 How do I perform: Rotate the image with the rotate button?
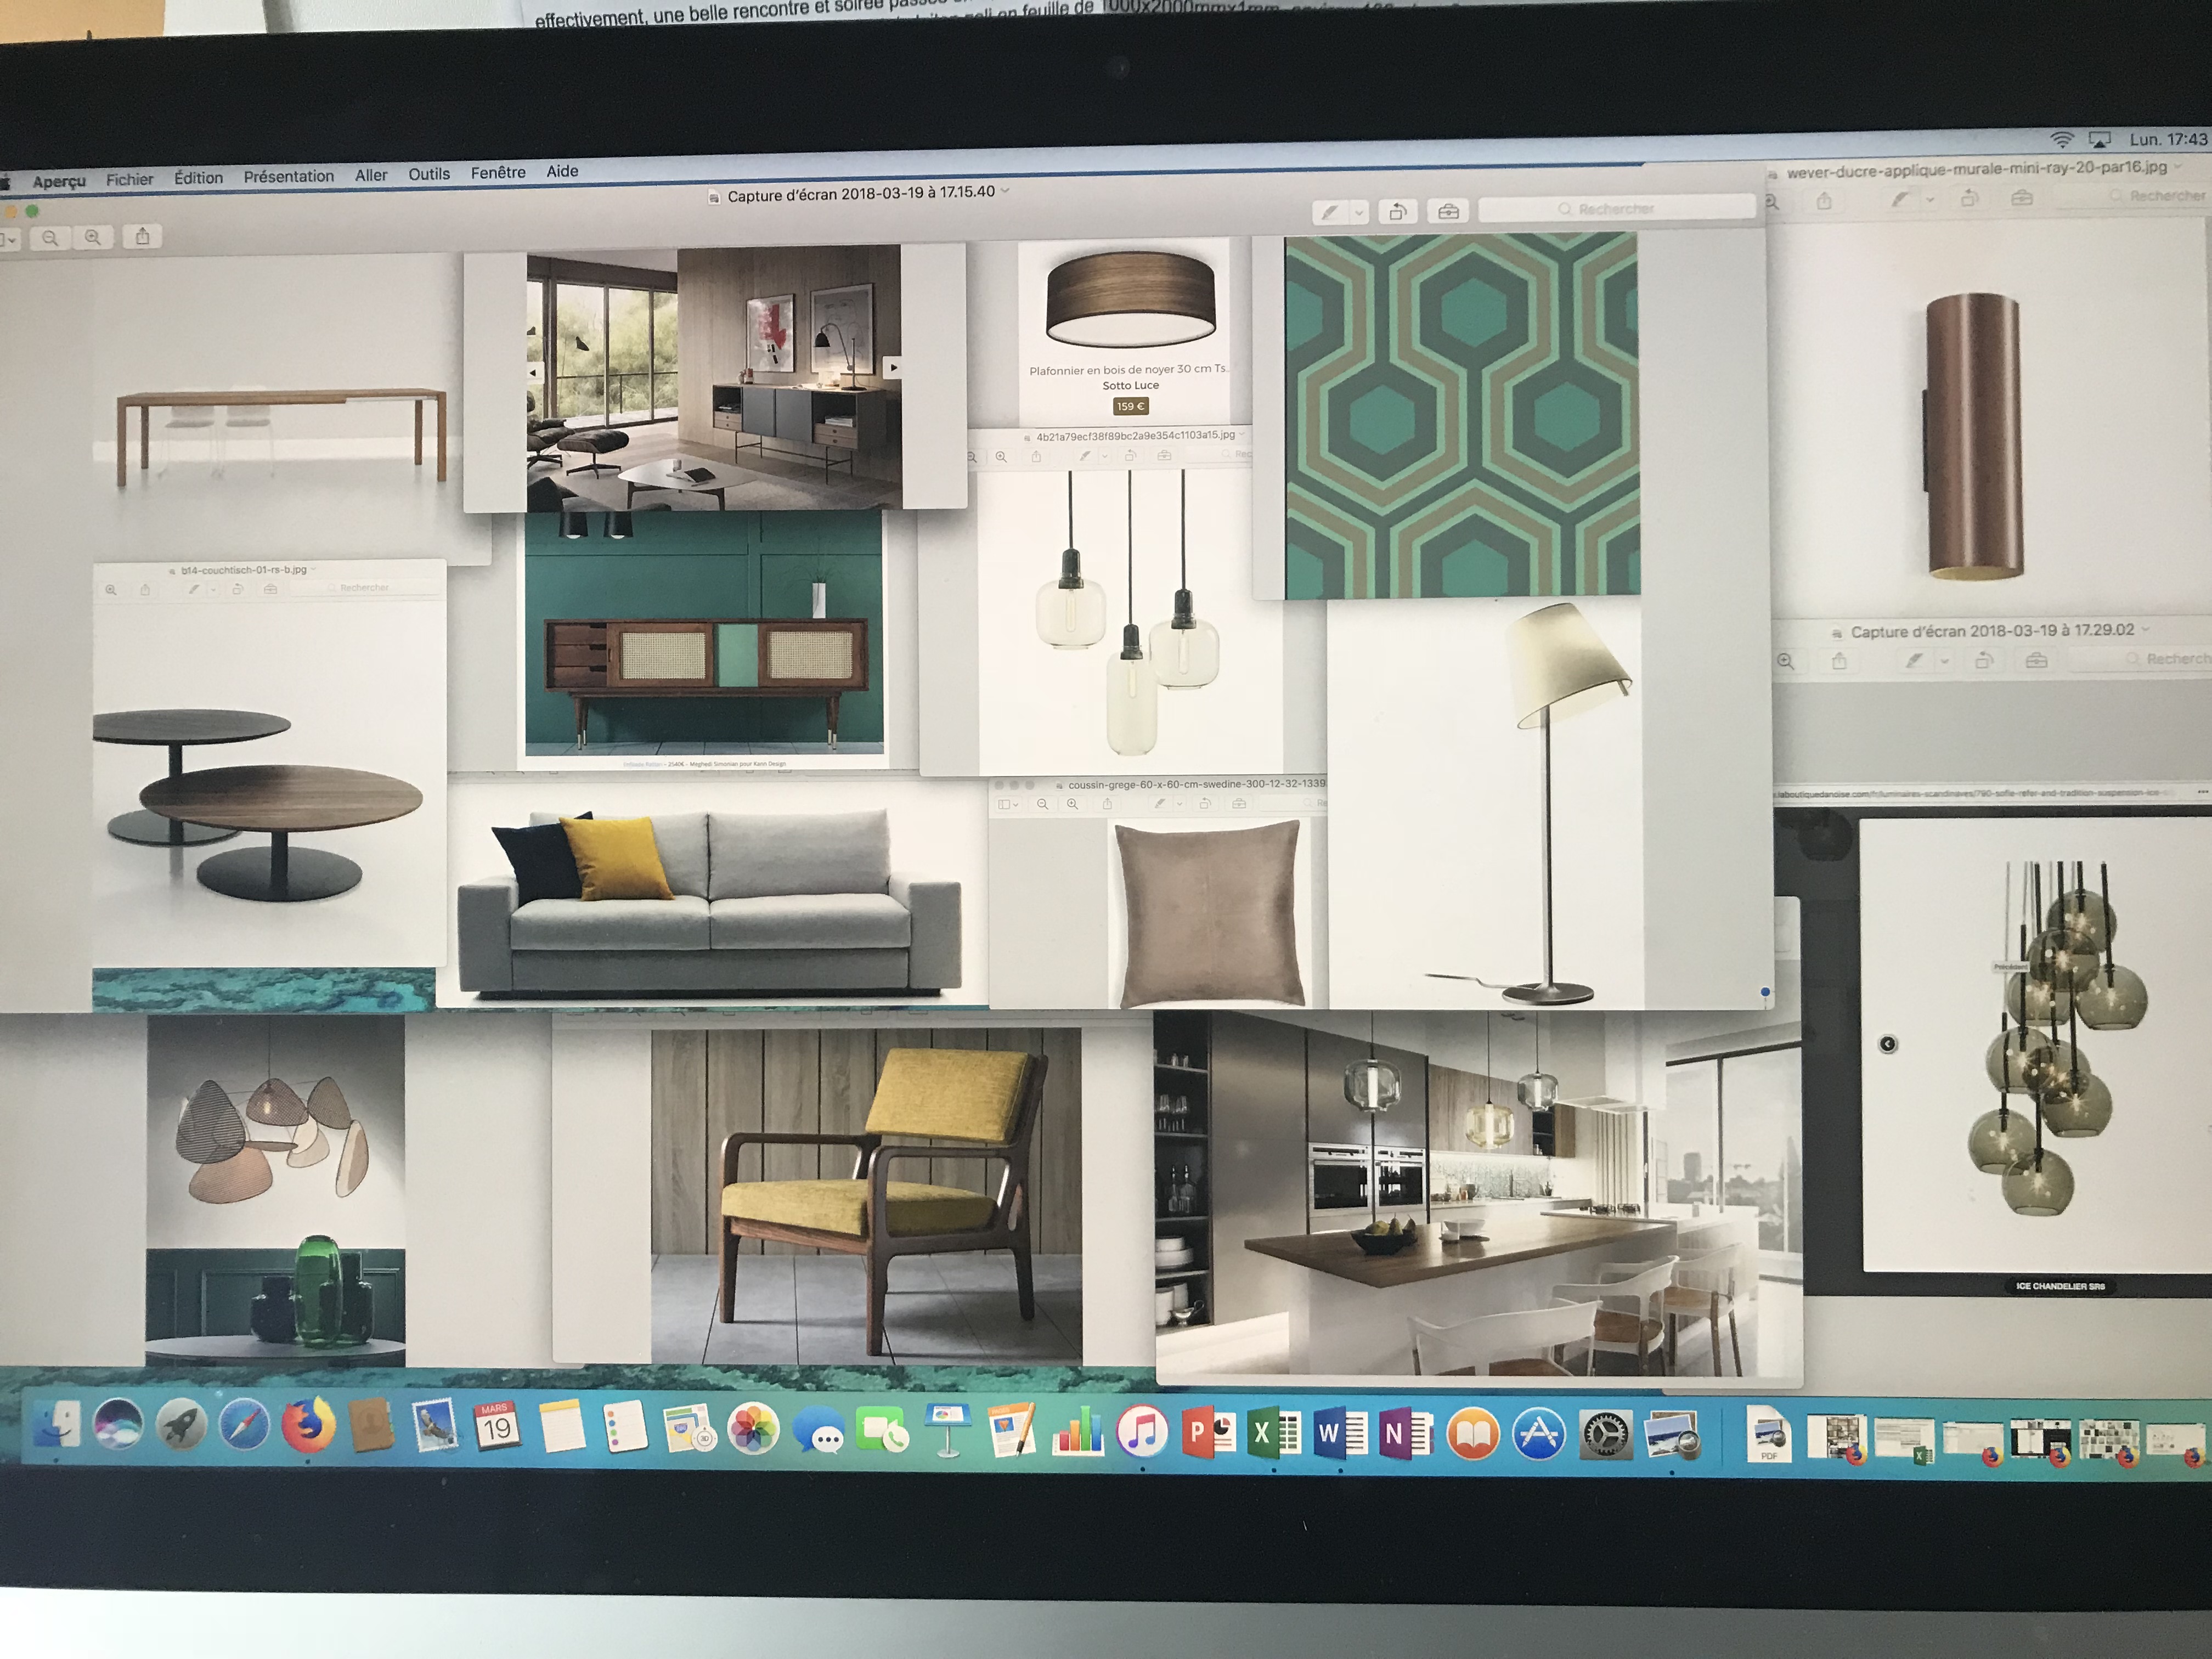pyautogui.click(x=1398, y=211)
